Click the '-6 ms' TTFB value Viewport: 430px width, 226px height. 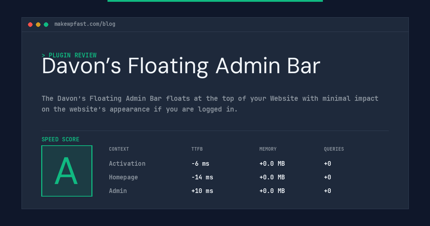coord(200,164)
